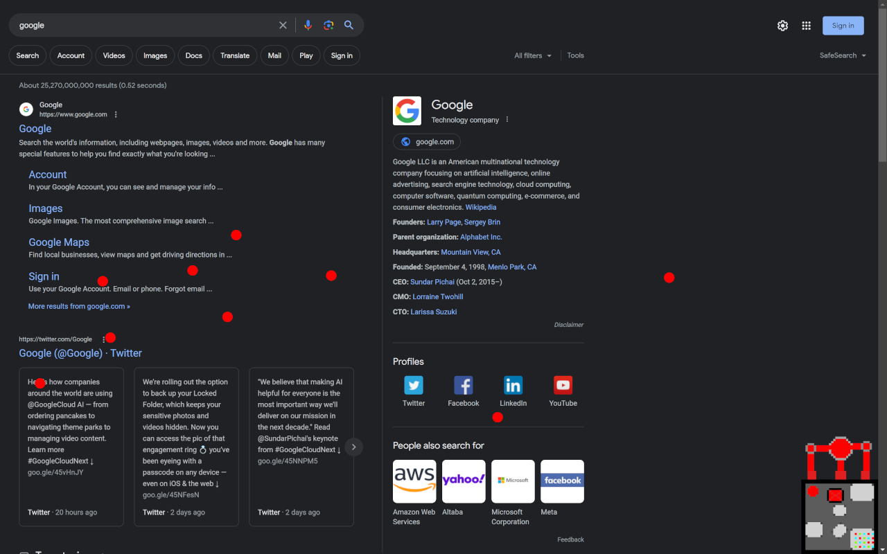Show next tweets with the carousel arrow
This screenshot has width=887, height=554.
click(353, 447)
